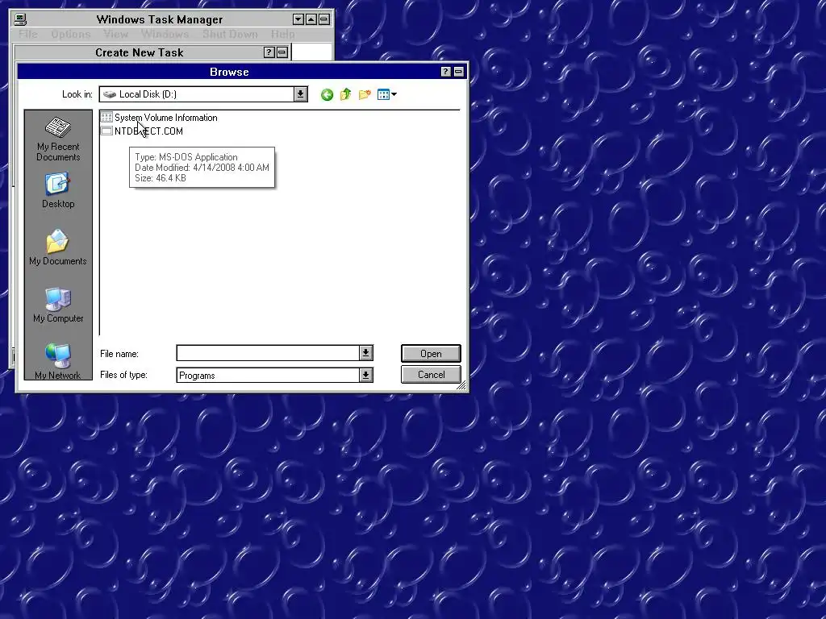Image resolution: width=826 pixels, height=619 pixels.
Task: Click the Browse dialog help button
Action: (x=445, y=72)
